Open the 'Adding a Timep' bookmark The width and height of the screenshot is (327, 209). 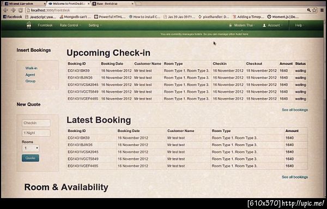249,17
